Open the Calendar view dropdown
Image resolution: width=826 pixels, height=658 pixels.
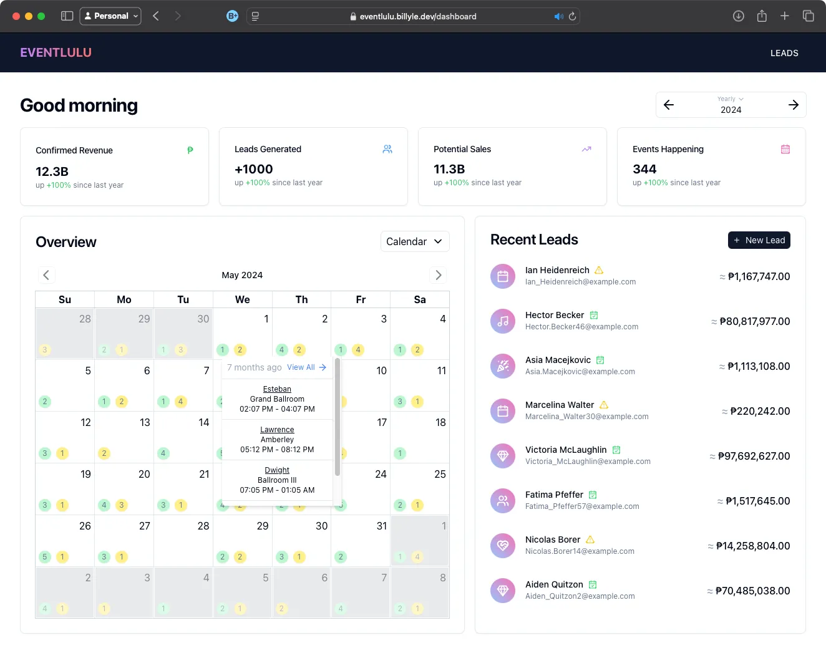tap(415, 241)
